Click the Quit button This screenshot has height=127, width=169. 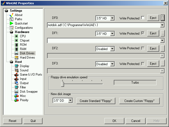pos(33,121)
